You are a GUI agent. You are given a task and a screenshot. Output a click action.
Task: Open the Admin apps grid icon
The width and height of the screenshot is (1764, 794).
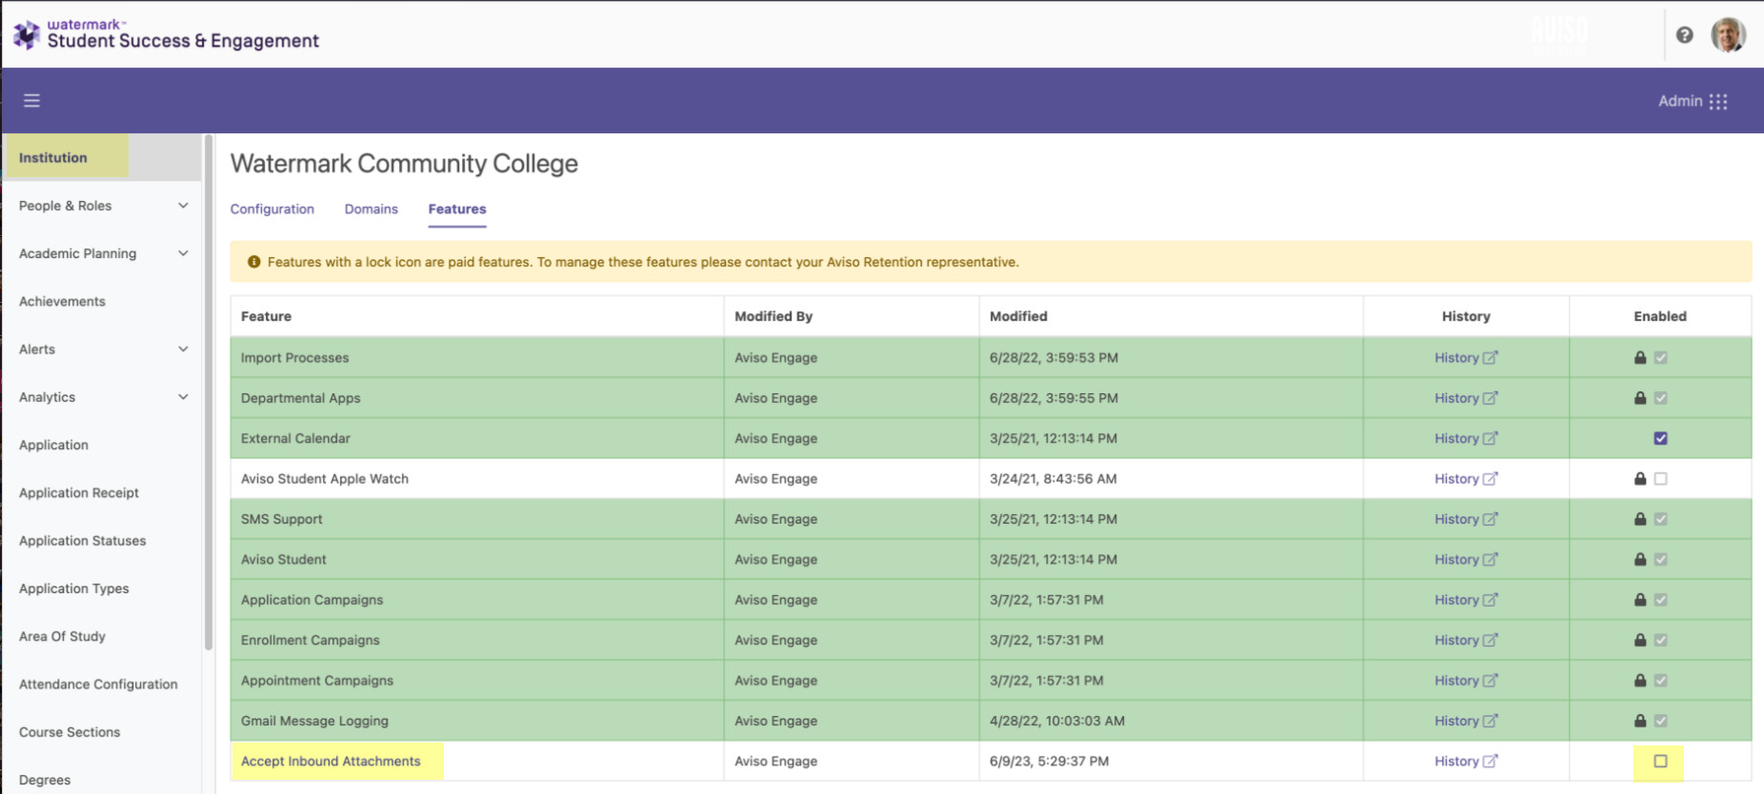(x=1718, y=101)
